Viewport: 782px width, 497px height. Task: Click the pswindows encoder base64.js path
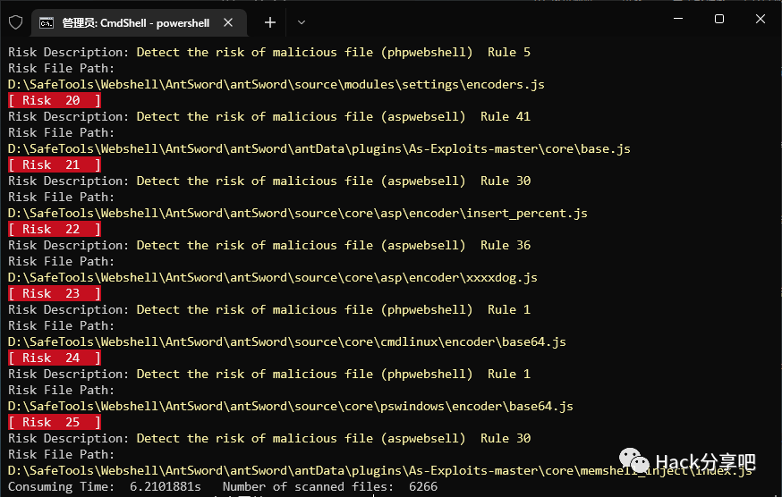[x=291, y=406]
